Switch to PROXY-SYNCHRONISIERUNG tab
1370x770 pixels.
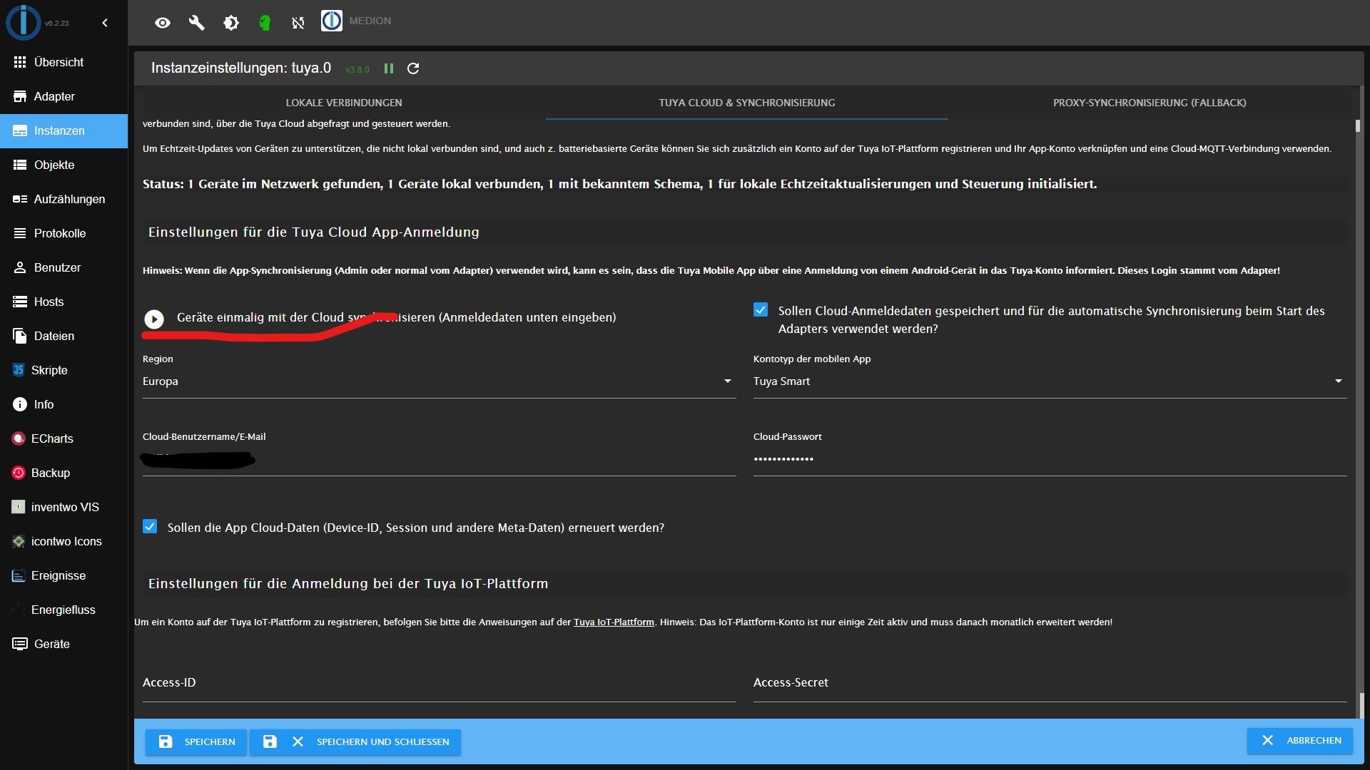pos(1150,101)
